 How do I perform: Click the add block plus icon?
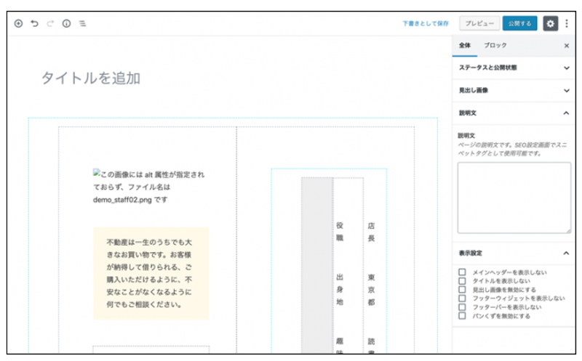[x=18, y=23]
